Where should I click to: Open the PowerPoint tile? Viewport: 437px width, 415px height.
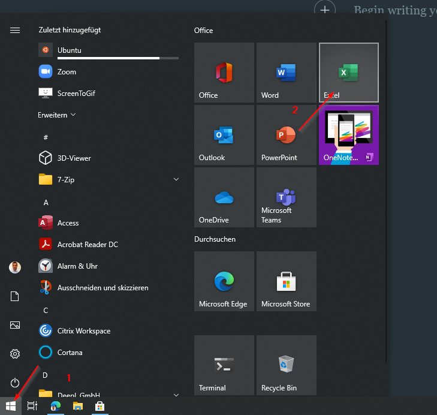pos(286,136)
